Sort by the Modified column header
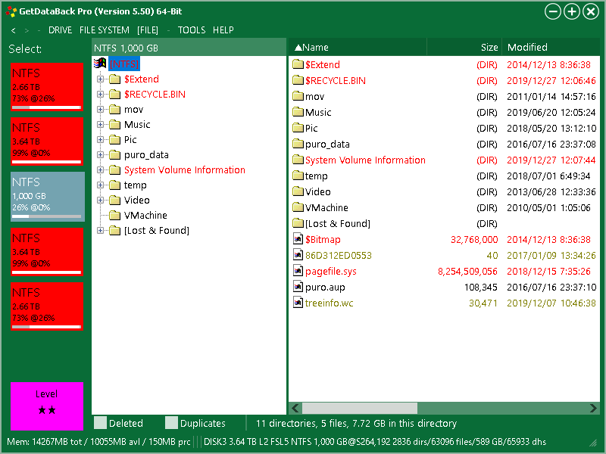 coord(551,47)
